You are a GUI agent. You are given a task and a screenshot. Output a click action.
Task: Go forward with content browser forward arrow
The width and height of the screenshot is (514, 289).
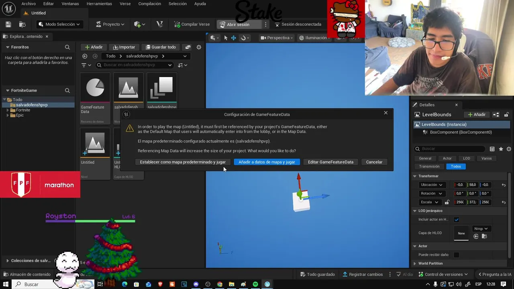coord(95,56)
